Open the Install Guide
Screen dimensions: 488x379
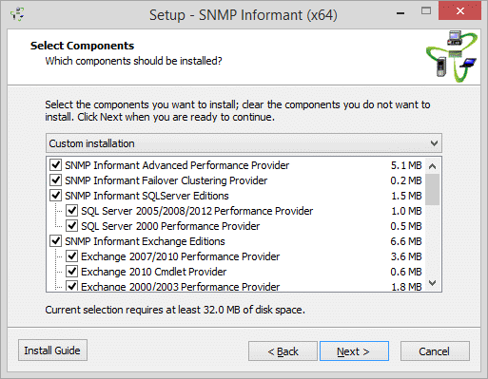point(52,351)
